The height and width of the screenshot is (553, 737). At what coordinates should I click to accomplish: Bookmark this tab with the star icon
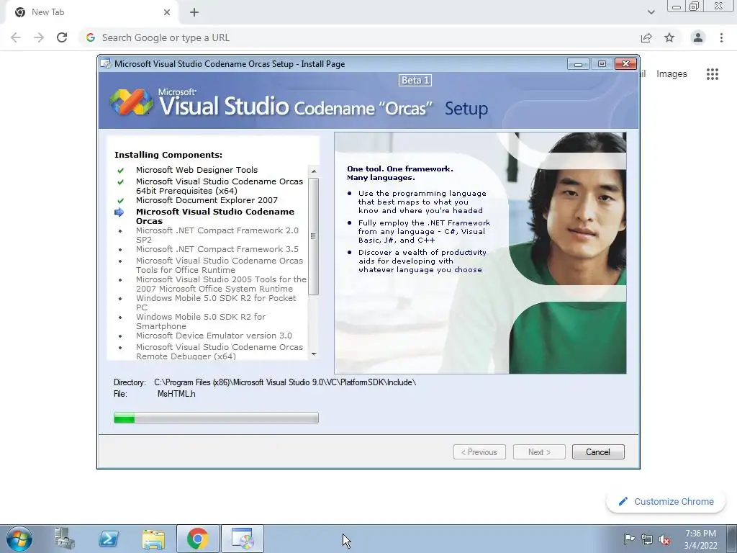click(x=669, y=37)
